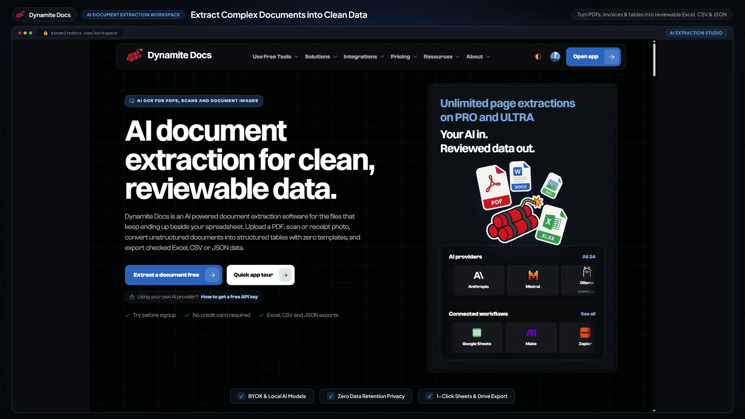Click checkmark on Zero Data Retention Privacy chip
The width and height of the screenshot is (745, 419).
(331, 396)
